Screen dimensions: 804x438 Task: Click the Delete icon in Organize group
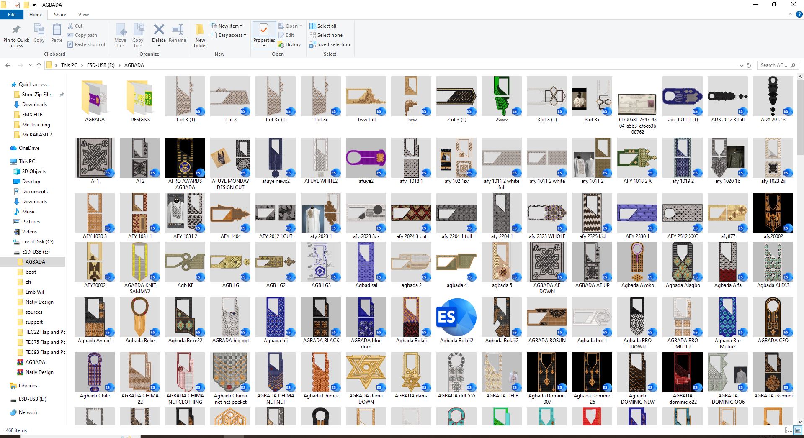click(159, 29)
